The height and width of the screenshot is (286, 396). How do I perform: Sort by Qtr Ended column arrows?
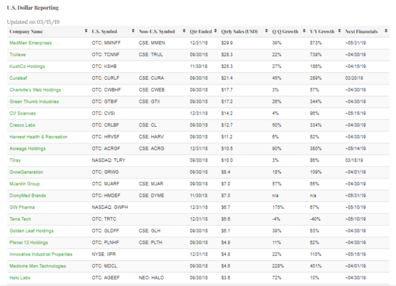point(215,31)
